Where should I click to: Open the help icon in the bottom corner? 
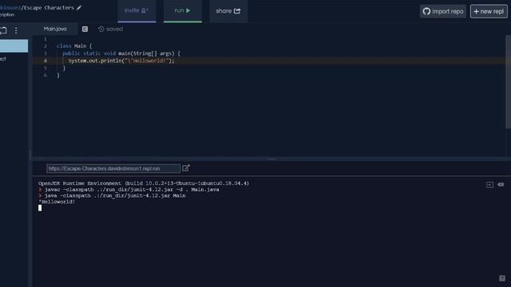point(502,278)
